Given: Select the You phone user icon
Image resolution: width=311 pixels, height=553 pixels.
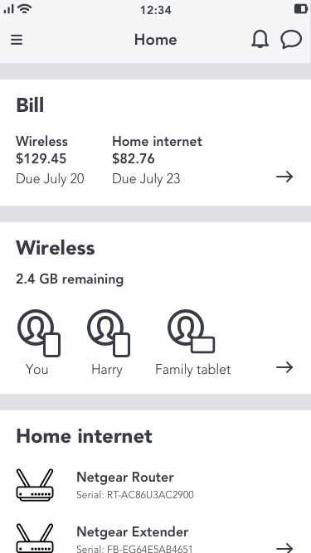Looking at the screenshot, I should tap(39, 333).
